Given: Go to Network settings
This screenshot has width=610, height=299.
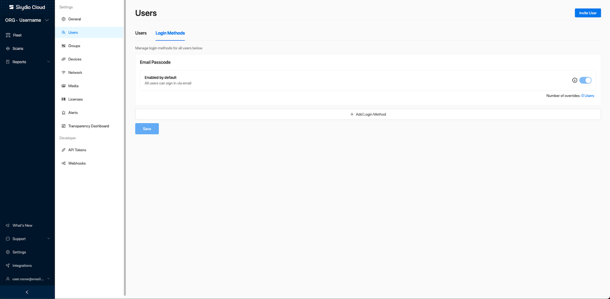Looking at the screenshot, I should [89, 73].
